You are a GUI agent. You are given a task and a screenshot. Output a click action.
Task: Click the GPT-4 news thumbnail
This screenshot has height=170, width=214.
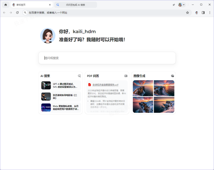point(46,86)
